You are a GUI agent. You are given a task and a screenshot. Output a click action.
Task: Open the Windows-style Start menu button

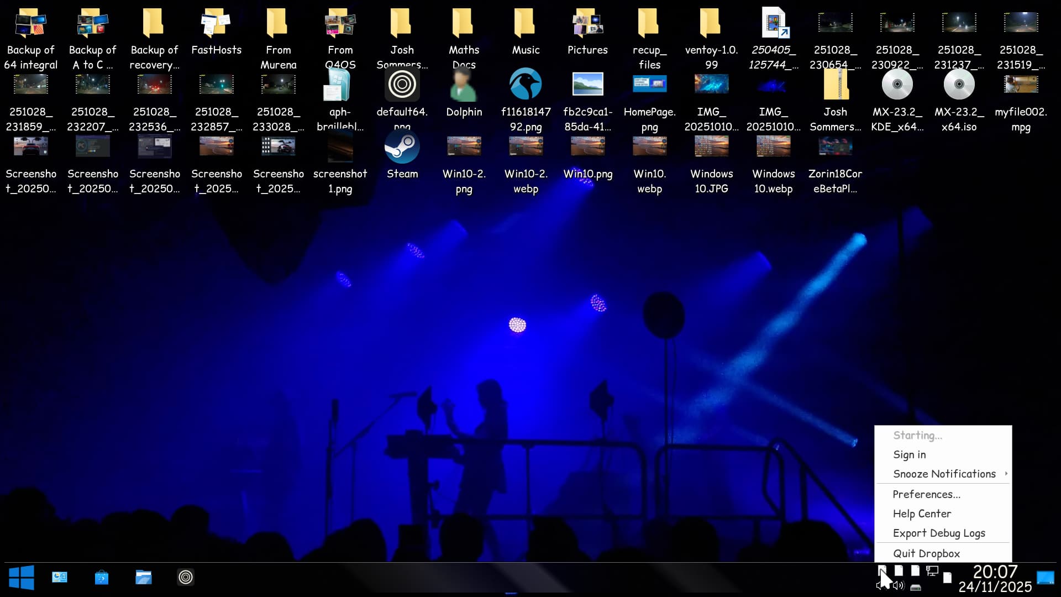[22, 578]
